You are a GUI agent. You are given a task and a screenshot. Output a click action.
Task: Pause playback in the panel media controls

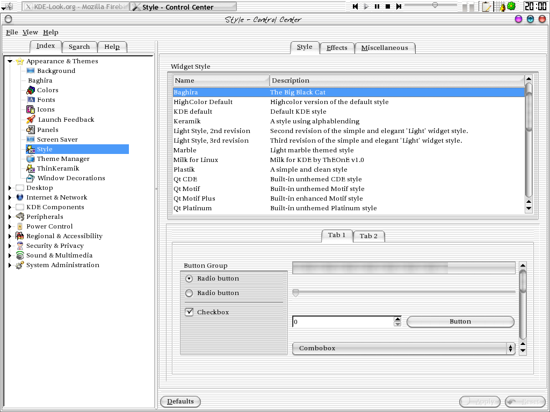pyautogui.click(x=377, y=6)
